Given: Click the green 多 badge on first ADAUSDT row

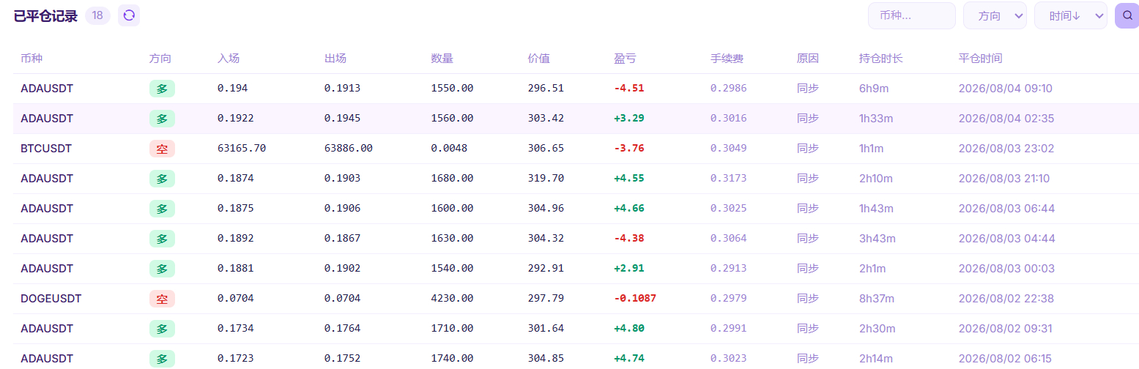Looking at the screenshot, I should [x=162, y=89].
